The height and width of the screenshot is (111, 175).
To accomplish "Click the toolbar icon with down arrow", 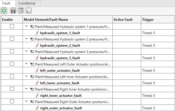I will coord(29,11).
